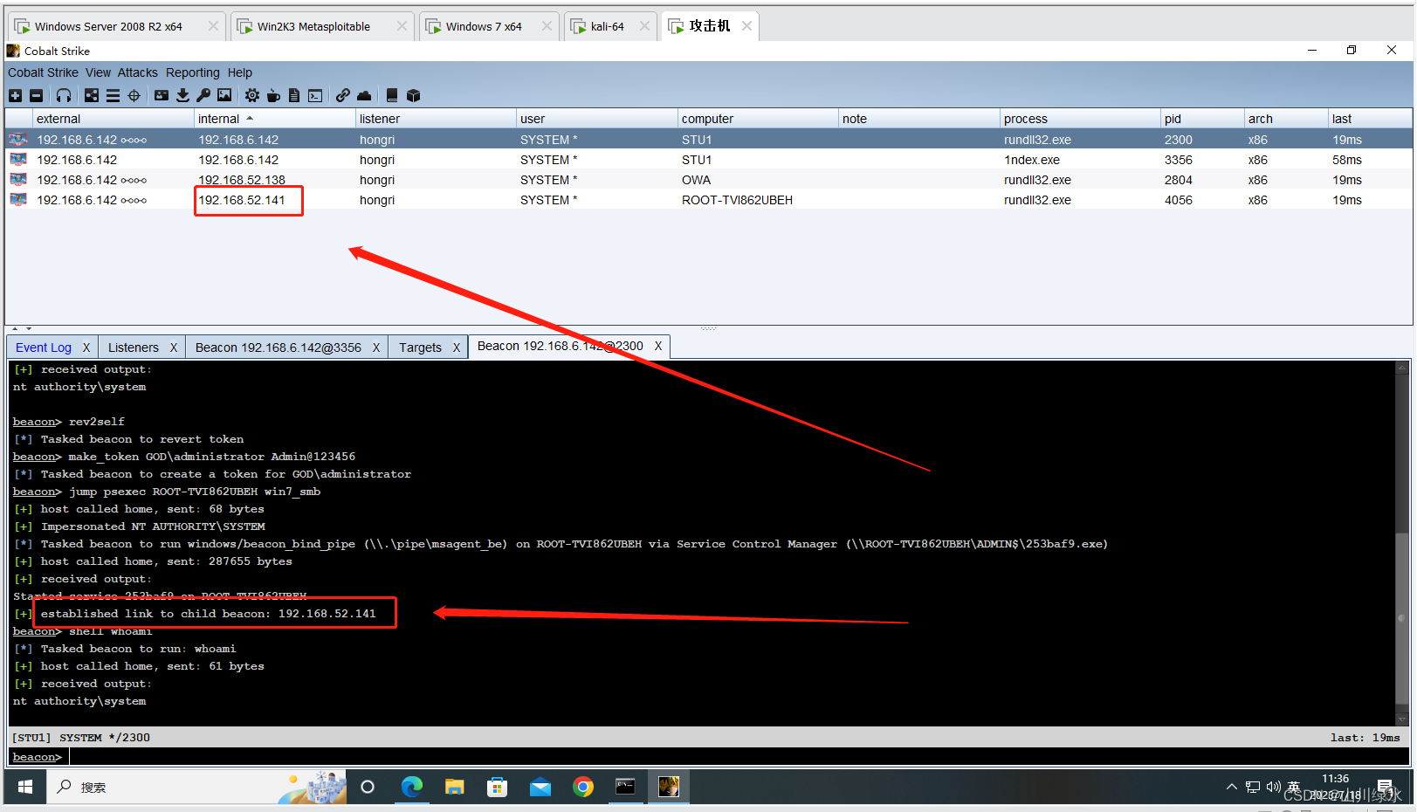Click the chain link host file icon

tap(343, 95)
